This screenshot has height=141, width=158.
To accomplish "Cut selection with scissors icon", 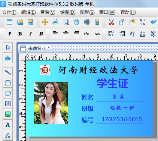I will coord(112,22).
